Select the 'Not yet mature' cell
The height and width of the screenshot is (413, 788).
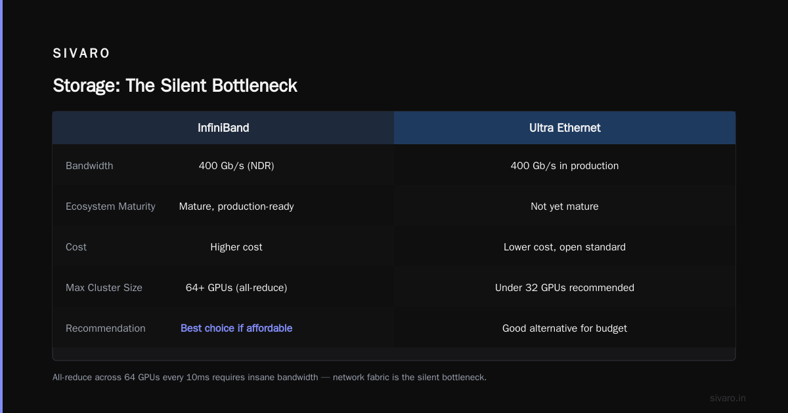(x=565, y=206)
